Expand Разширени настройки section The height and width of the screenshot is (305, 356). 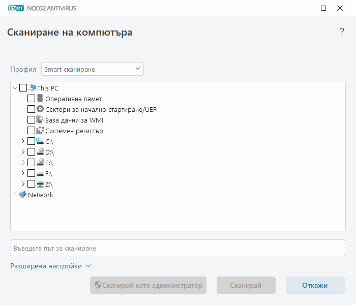tap(50, 266)
